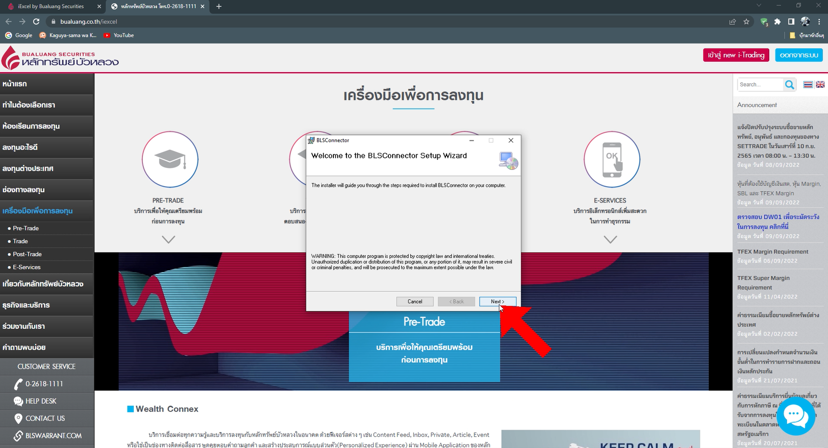Viewport: 828px width, 448px height.
Task: Open the green shield extension icon
Action: (x=764, y=22)
